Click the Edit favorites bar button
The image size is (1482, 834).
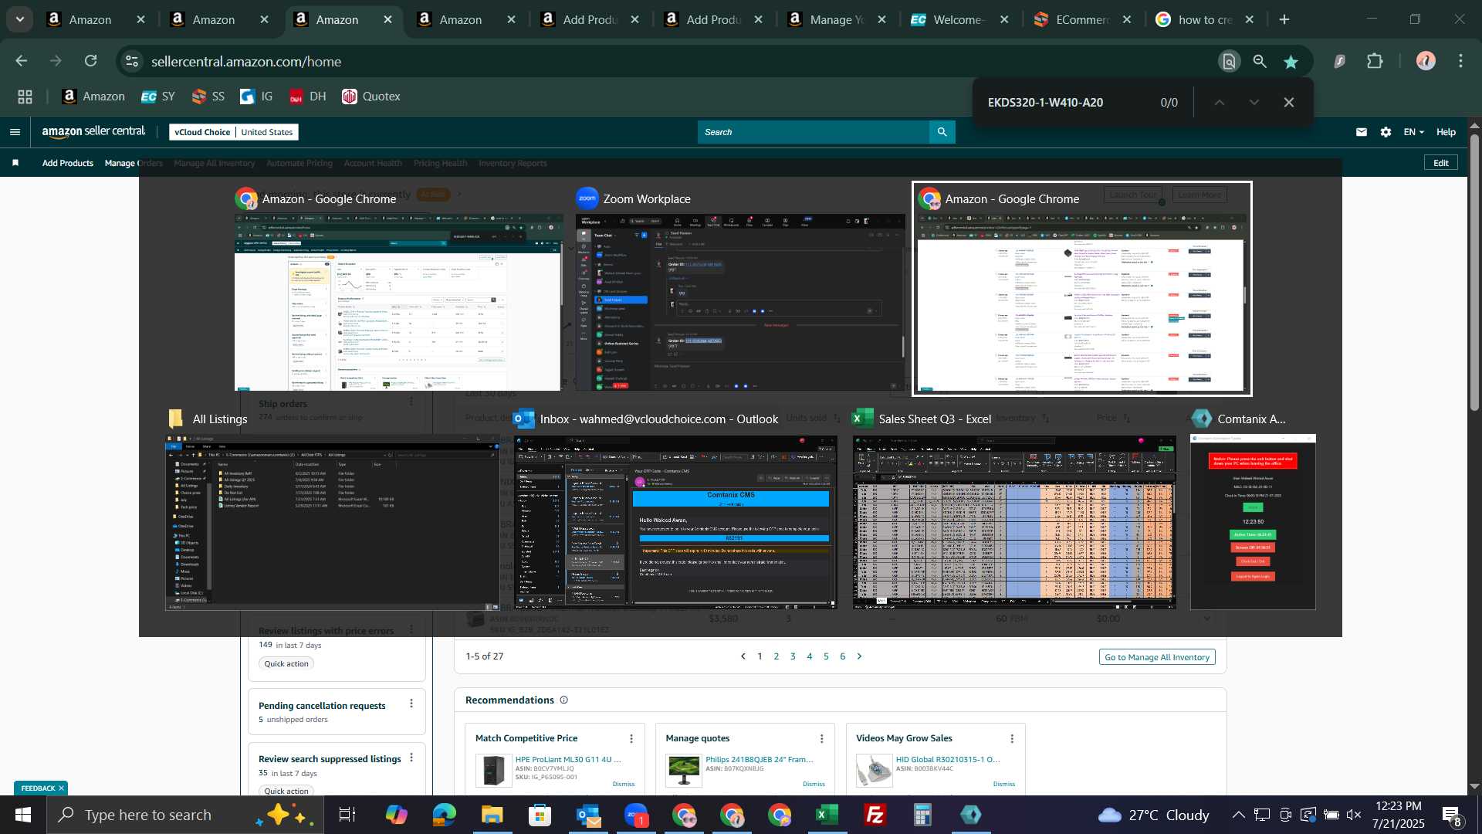[x=1441, y=163]
